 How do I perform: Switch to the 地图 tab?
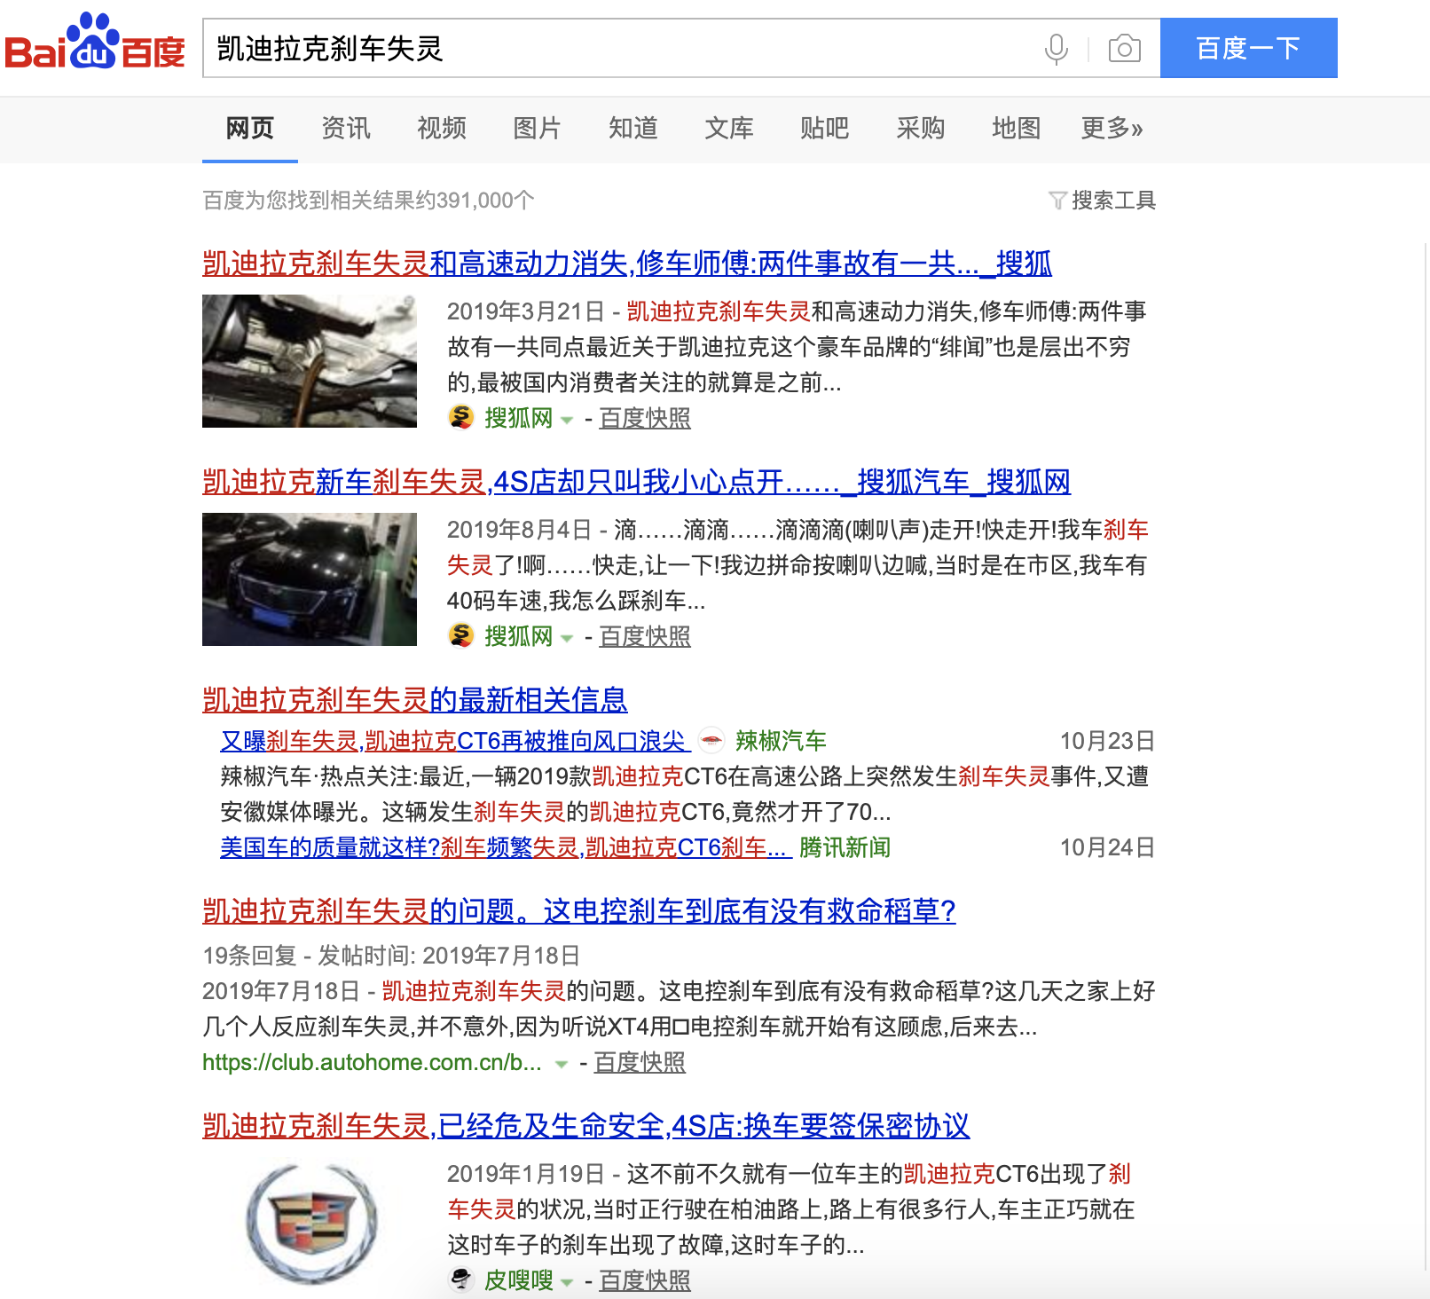[1017, 129]
